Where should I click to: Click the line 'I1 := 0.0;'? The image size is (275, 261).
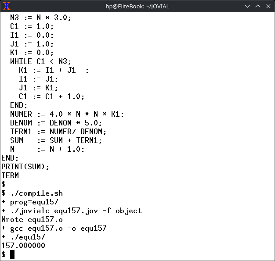tap(32, 35)
